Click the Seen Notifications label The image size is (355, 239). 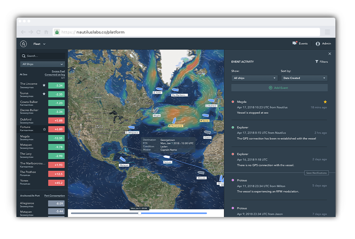pyautogui.click(x=316, y=173)
